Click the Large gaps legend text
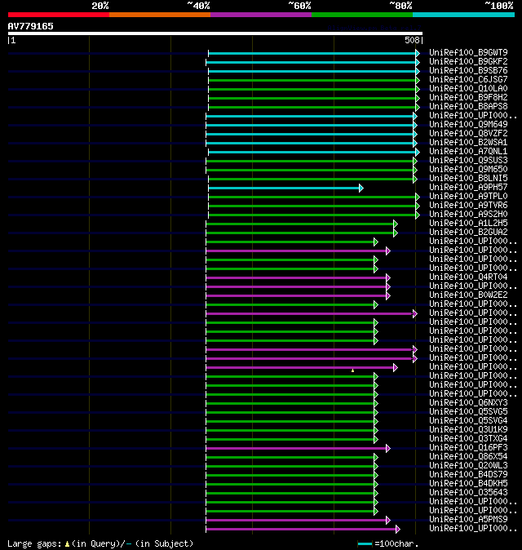This screenshot has width=522, height=550. pos(100,543)
